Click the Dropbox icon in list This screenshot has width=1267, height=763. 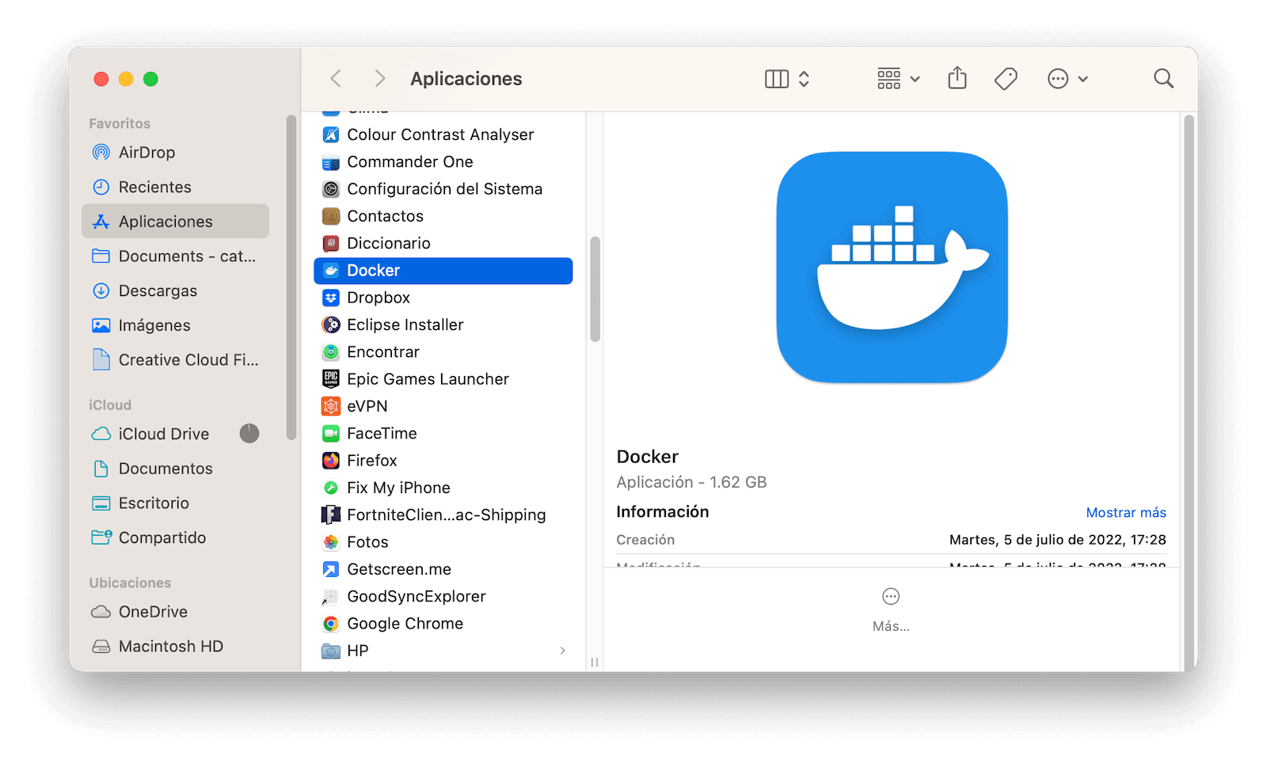pos(331,298)
